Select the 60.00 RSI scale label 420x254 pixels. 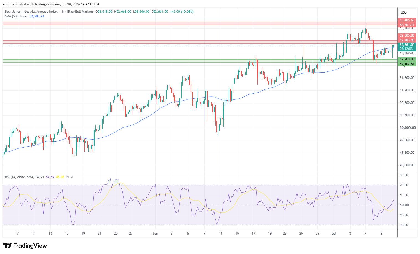[x=404, y=195]
